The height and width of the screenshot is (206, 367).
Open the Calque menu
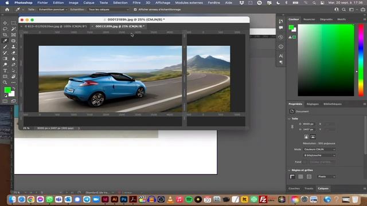pyautogui.click(x=89, y=3)
